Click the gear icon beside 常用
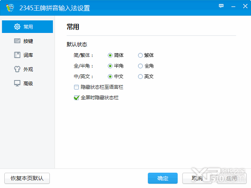Screen dimensions: 251x188 pyautogui.click(x=17, y=27)
